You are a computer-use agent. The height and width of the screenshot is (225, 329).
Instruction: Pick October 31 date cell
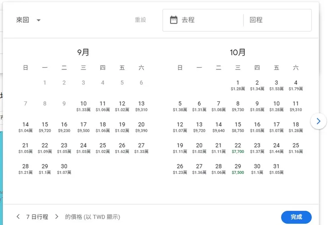(277, 169)
